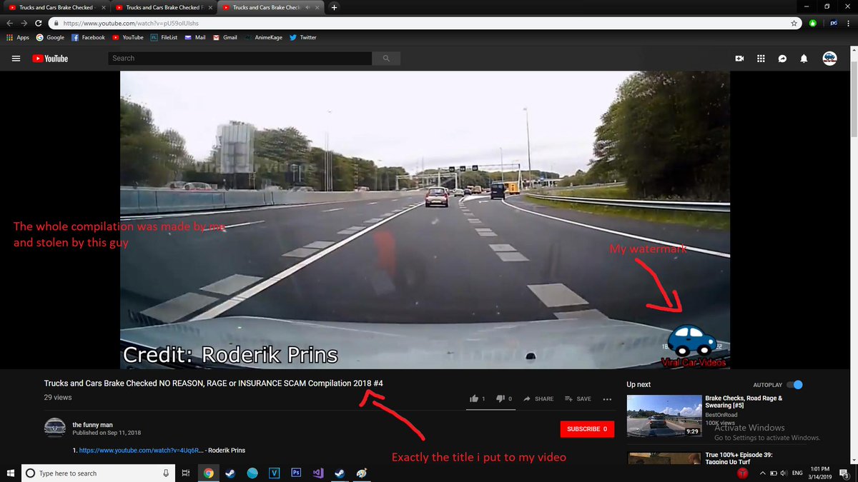Bookmark this page with the star icon
858x482 pixels.
[x=794, y=23]
